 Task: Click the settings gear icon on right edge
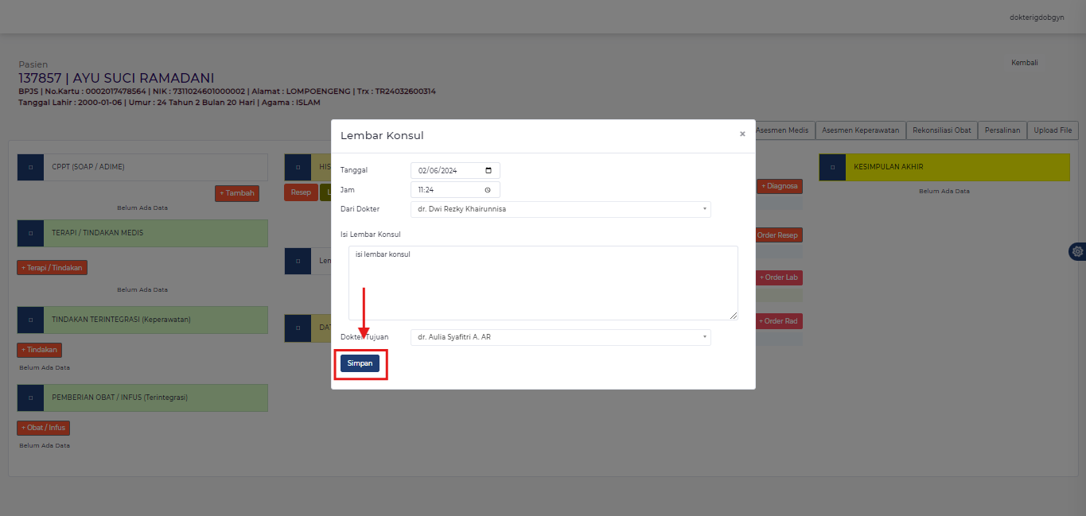[1077, 251]
